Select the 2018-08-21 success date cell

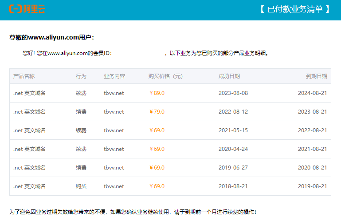(233, 186)
